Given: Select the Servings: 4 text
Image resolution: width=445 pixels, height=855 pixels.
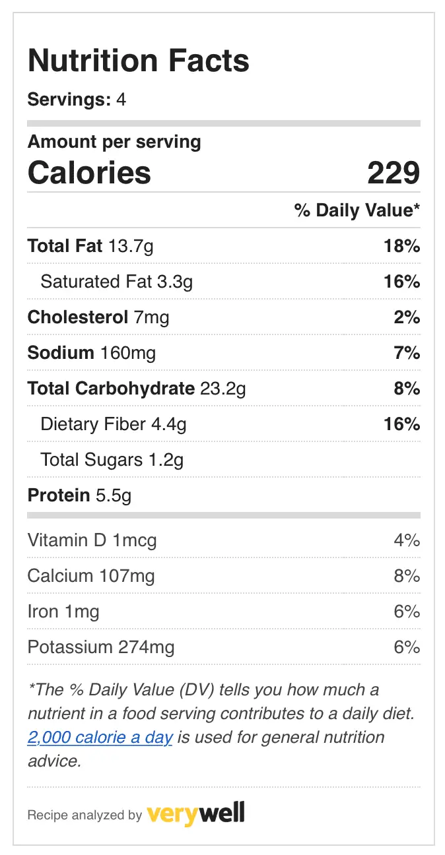Looking at the screenshot, I should tap(77, 100).
